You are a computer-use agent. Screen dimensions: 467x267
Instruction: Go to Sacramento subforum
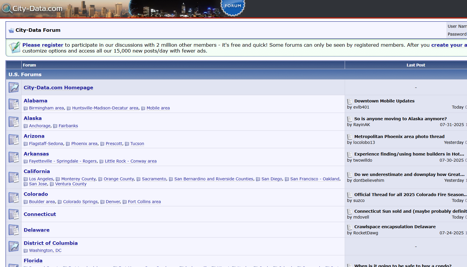[x=154, y=179]
